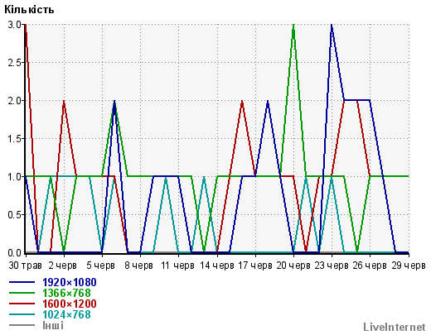
Task: Click the teal 1024×768 legend line
Action: point(22,314)
